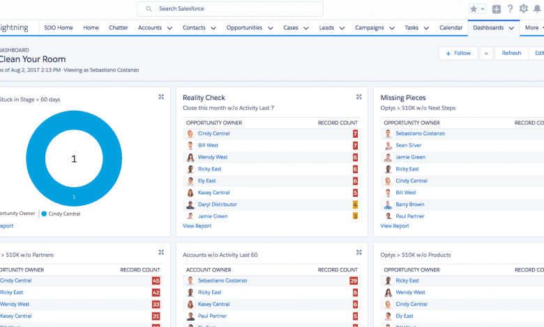The height and width of the screenshot is (327, 544).
Task: Expand the Reality Check widget
Action: tap(358, 97)
